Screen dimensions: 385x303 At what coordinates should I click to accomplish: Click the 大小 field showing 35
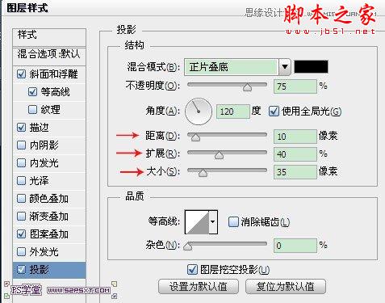pyautogui.click(x=295, y=172)
